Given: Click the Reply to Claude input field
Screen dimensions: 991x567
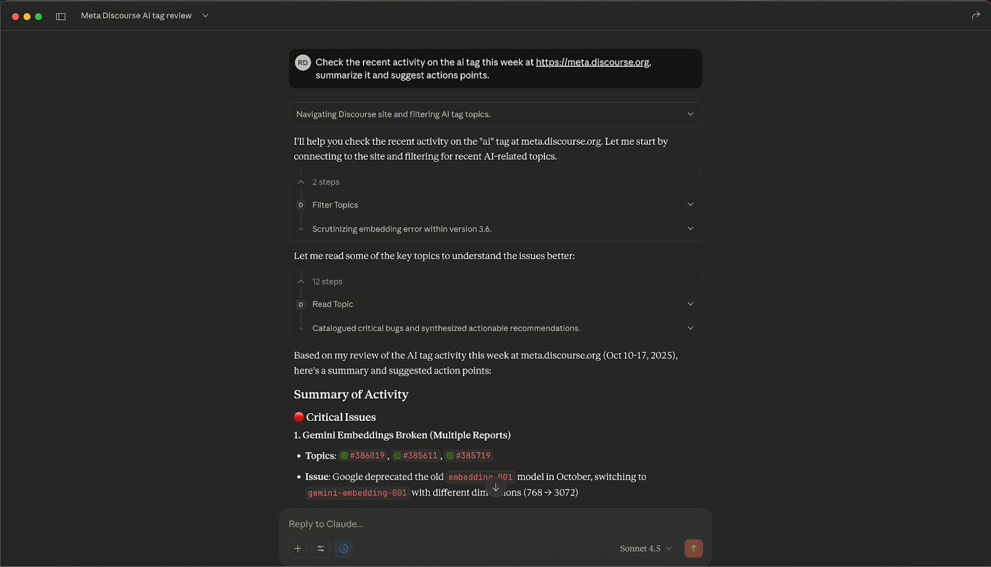Looking at the screenshot, I should click(x=434, y=524).
